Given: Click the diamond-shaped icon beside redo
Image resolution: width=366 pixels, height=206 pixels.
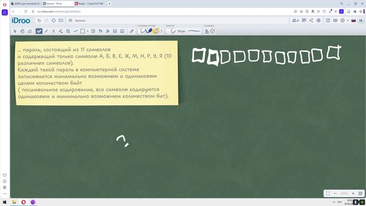Looking at the screenshot, I should click(x=53, y=21).
